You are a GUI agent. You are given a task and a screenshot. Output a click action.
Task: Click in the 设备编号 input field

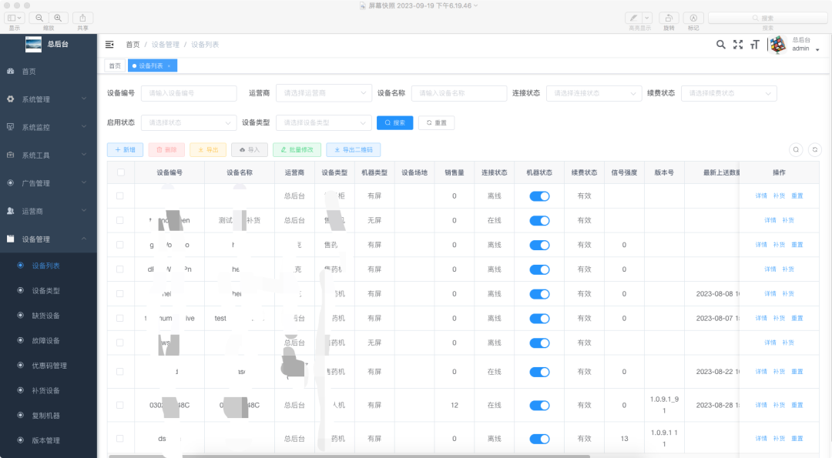[189, 93]
